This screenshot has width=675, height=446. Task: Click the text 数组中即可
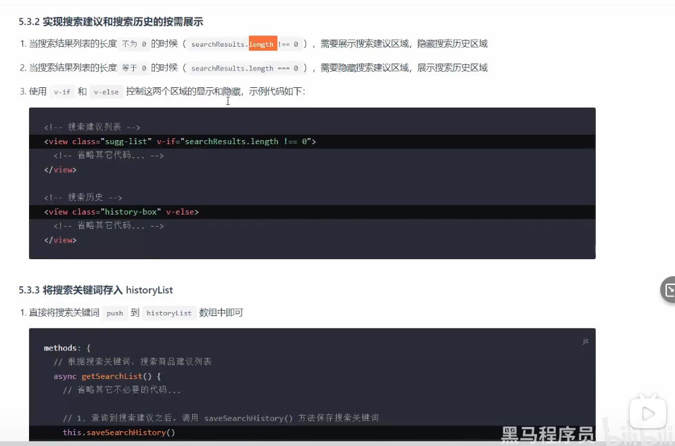221,313
